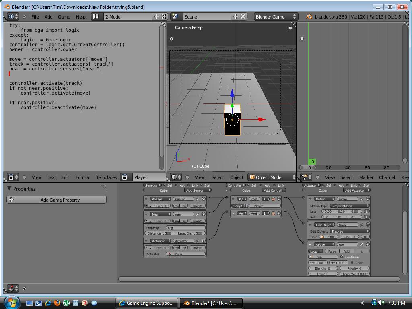412x309 pixels.
Task: Open the Format menu in text editor
Action: tap(83, 177)
